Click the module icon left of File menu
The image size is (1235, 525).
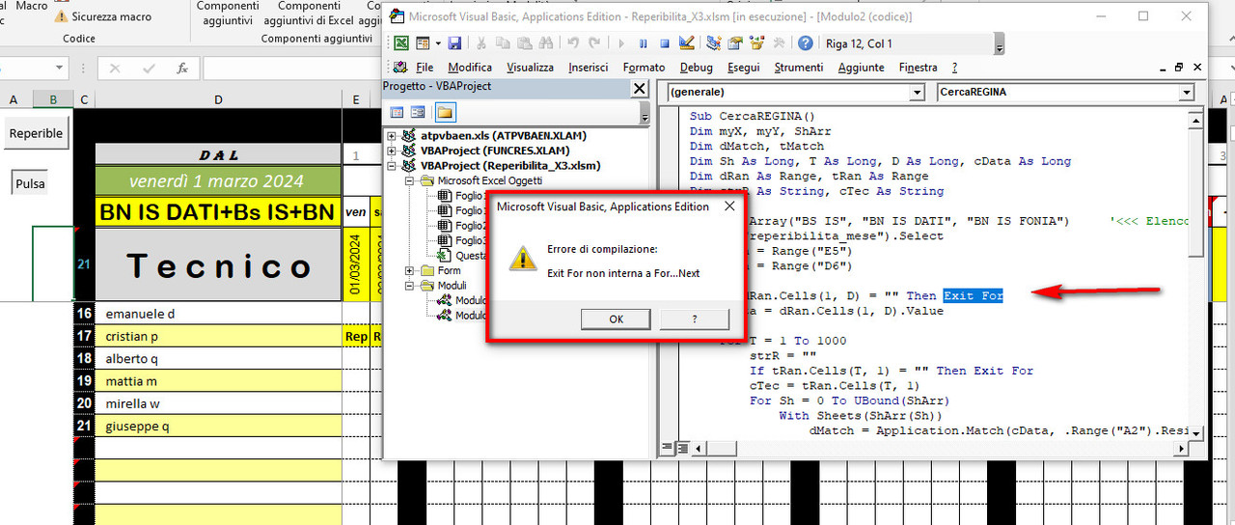point(399,68)
